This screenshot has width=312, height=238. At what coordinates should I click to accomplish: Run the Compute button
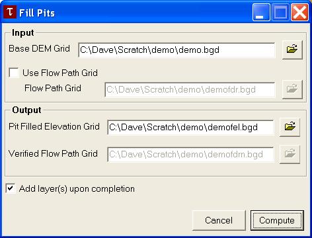click(x=277, y=220)
